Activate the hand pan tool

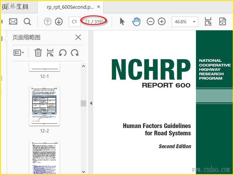click(x=136, y=22)
